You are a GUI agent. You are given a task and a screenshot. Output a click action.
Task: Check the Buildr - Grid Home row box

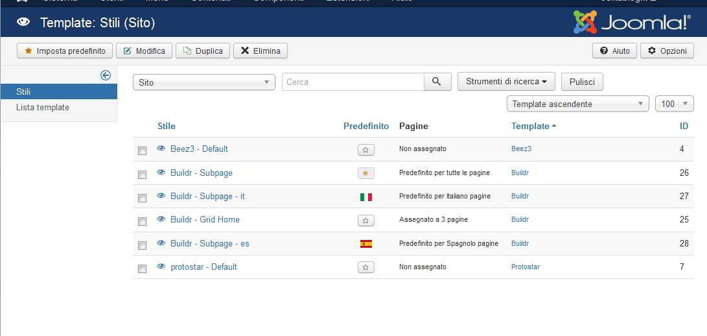(142, 221)
